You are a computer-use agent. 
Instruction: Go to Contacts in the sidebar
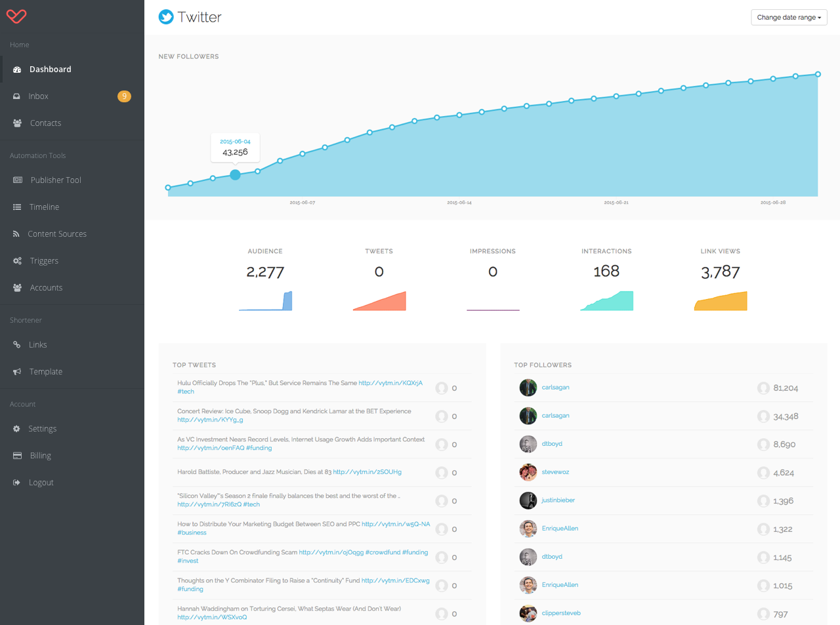coord(72,123)
